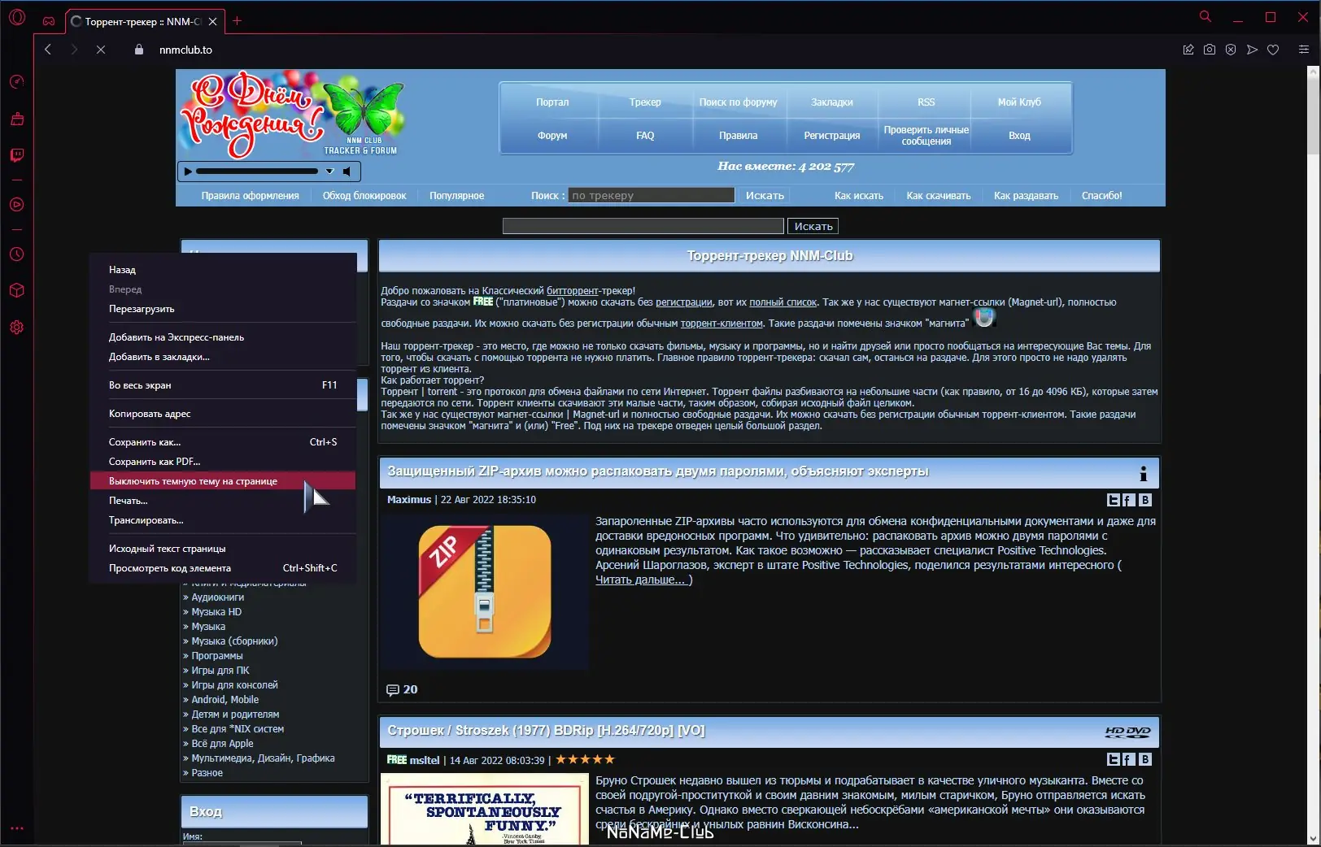Open the Трекер nav button
1321x847 pixels.
tap(645, 102)
